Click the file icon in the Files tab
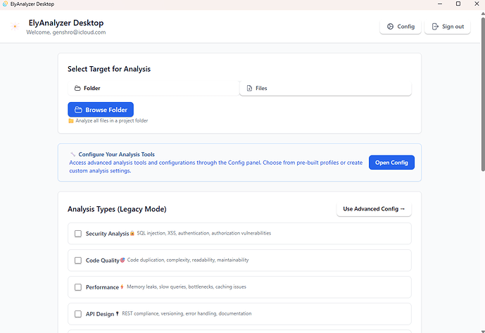Viewport: 485px width, 333px height. pos(249,88)
